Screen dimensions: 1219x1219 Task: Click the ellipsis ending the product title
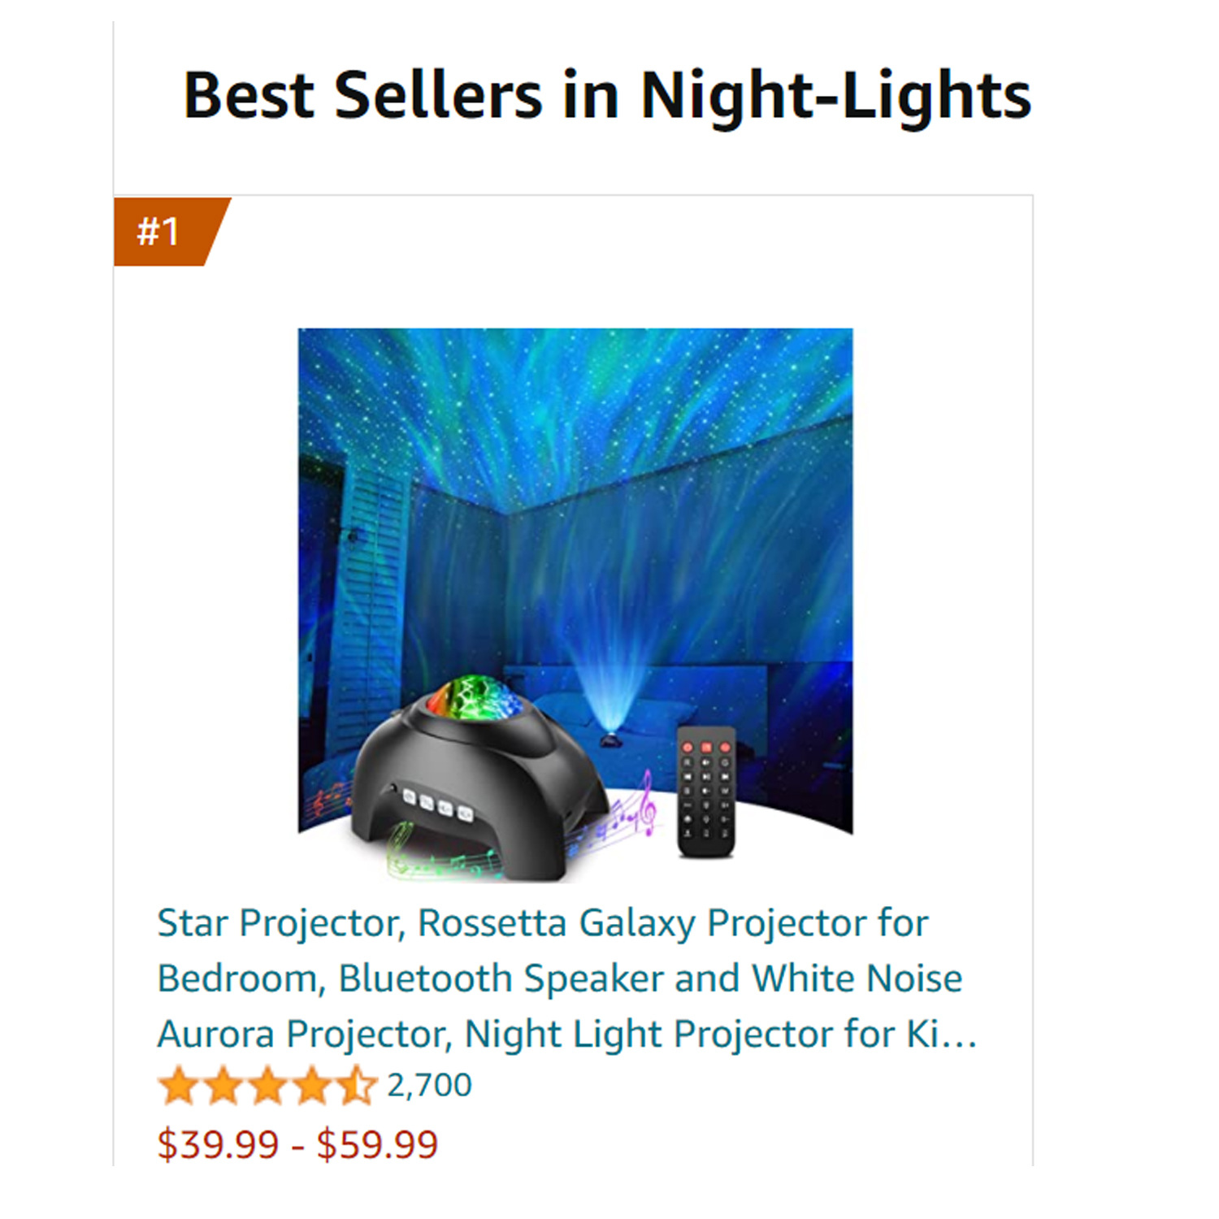(x=959, y=1035)
